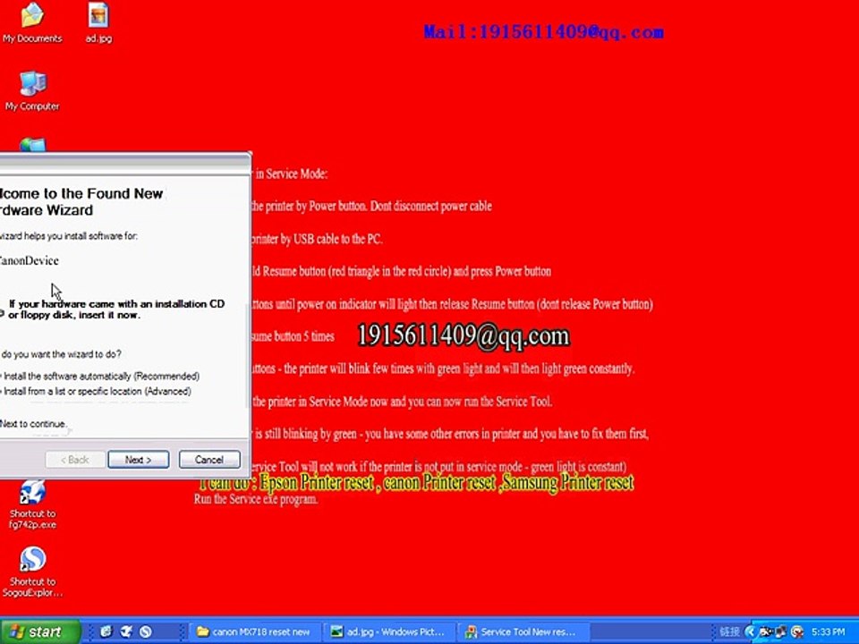Image resolution: width=859 pixels, height=644 pixels.
Task: Click the disabled Back button in wizard
Action: [75, 460]
